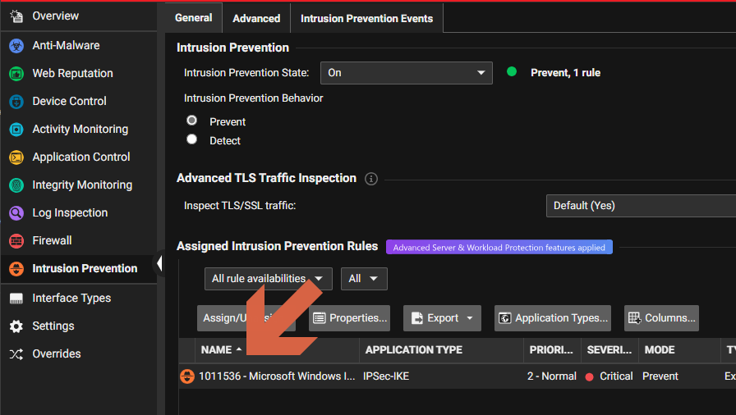Click the Anti-Malware sidebar icon
The height and width of the screenshot is (415, 736).
[16, 46]
